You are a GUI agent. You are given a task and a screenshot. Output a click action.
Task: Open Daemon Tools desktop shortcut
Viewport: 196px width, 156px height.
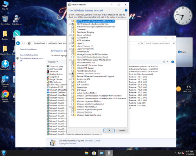5,65
